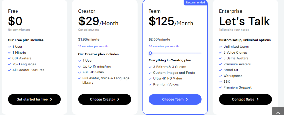This screenshot has height=115, width=284.
Task: Click the checkmark next to Full HD video
Action: point(80,72)
